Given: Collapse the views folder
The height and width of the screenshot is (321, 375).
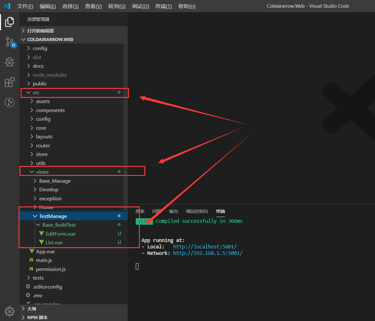Looking at the screenshot, I should 42,172.
